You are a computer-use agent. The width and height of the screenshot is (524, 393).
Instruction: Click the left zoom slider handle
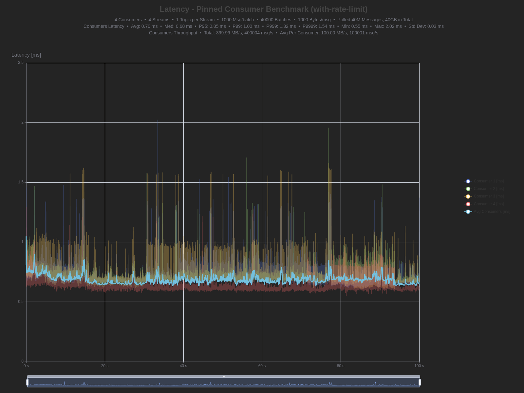tap(28, 382)
